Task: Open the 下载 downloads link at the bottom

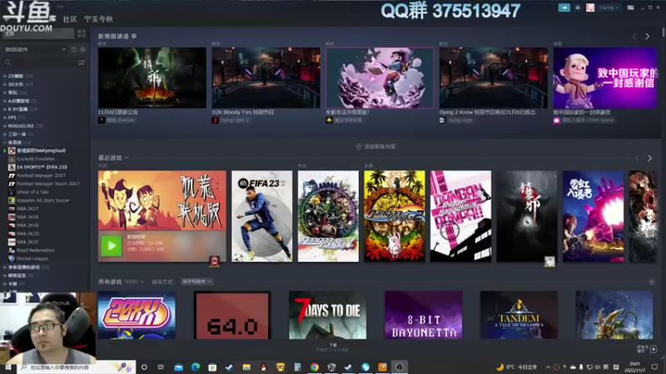Action: pos(332,347)
